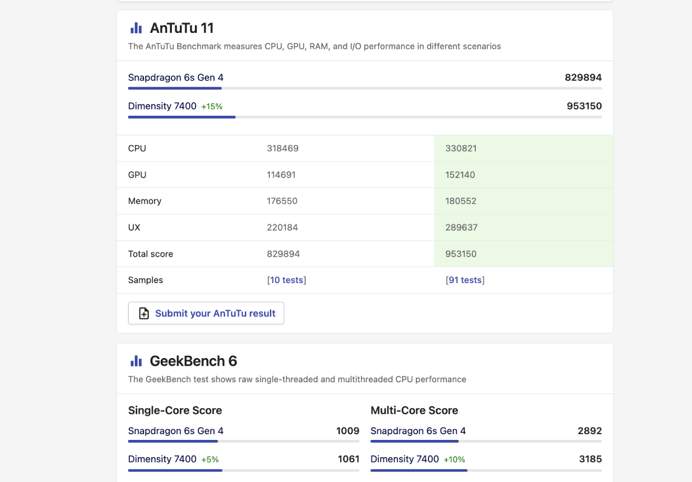Click the single-core score 1061
This screenshot has height=482, width=692.
(348, 460)
